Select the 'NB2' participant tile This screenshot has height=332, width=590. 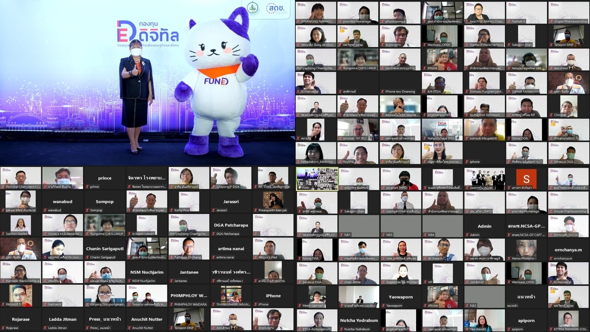click(485, 296)
